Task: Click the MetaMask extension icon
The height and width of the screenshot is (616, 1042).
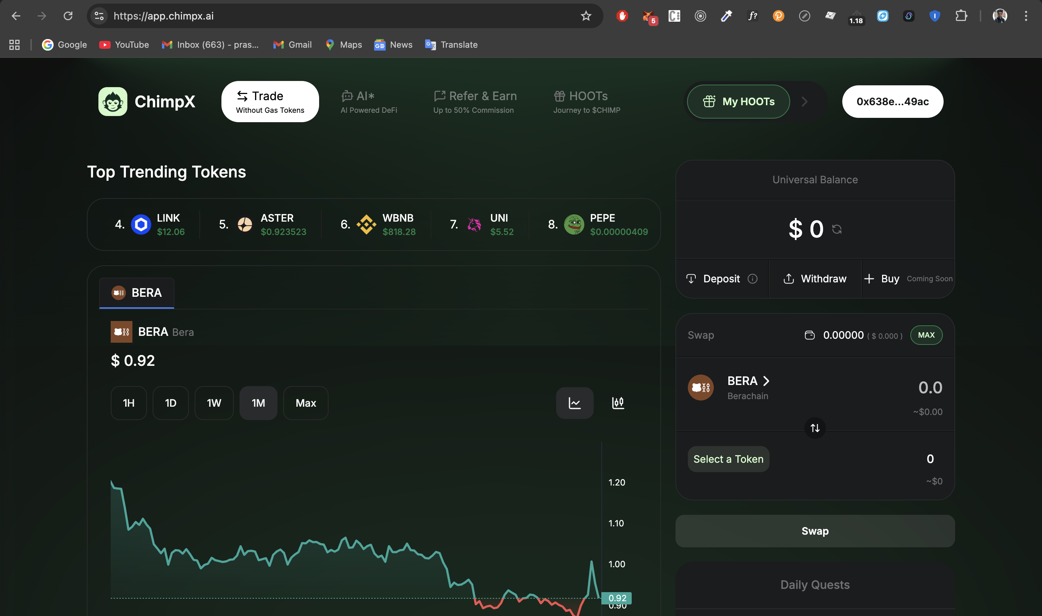Action: coord(649,16)
